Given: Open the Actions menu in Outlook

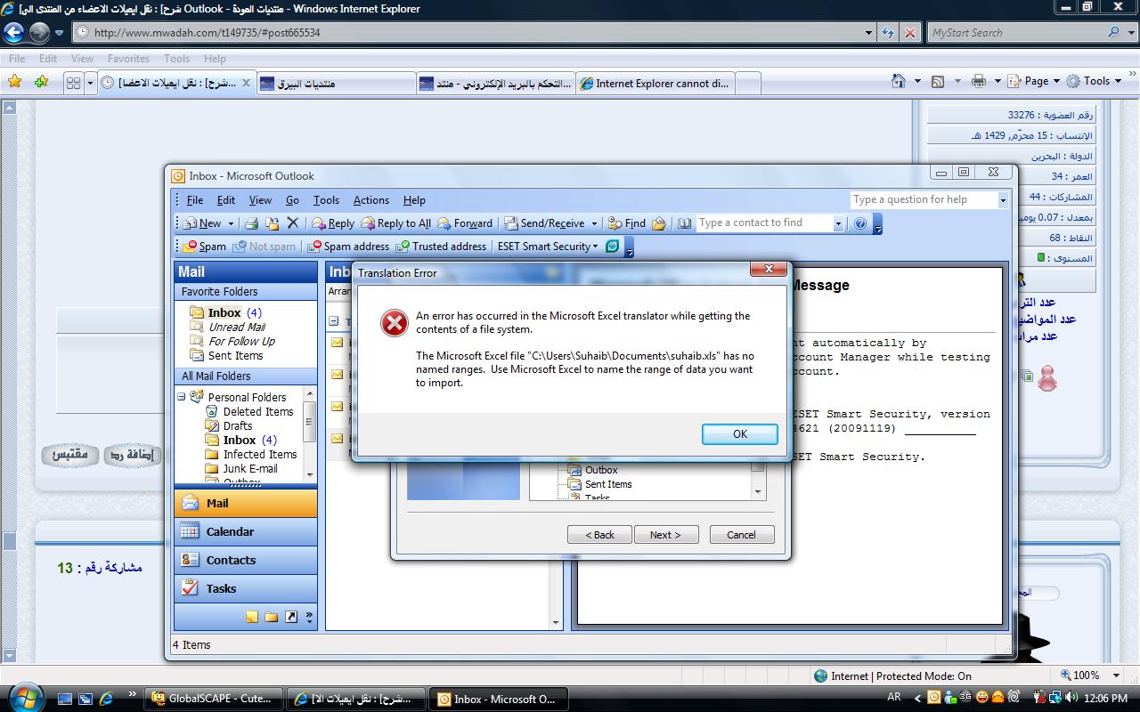Looking at the screenshot, I should click(370, 200).
